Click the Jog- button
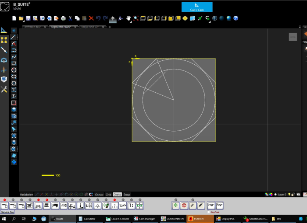Screen dimensions: 307x223 pos(211,206)
